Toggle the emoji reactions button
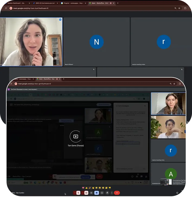Image resolution: width=192 pixels, height=197 pixels. (x=97, y=193)
